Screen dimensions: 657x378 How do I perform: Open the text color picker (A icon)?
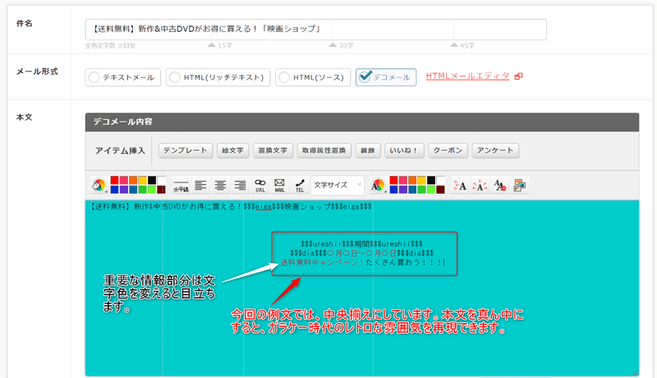(378, 185)
